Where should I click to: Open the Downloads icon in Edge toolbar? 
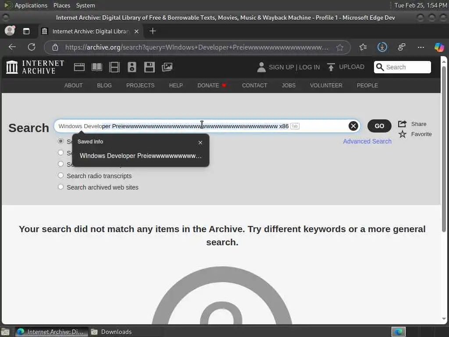point(382,47)
